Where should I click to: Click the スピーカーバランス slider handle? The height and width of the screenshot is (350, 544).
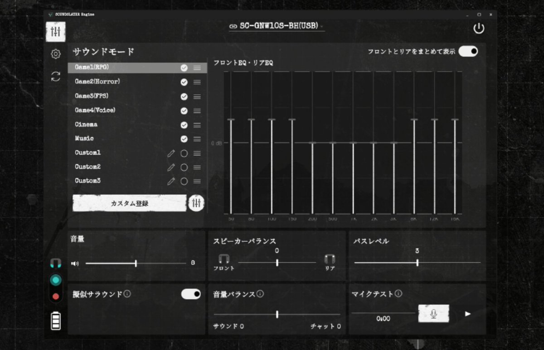(277, 263)
